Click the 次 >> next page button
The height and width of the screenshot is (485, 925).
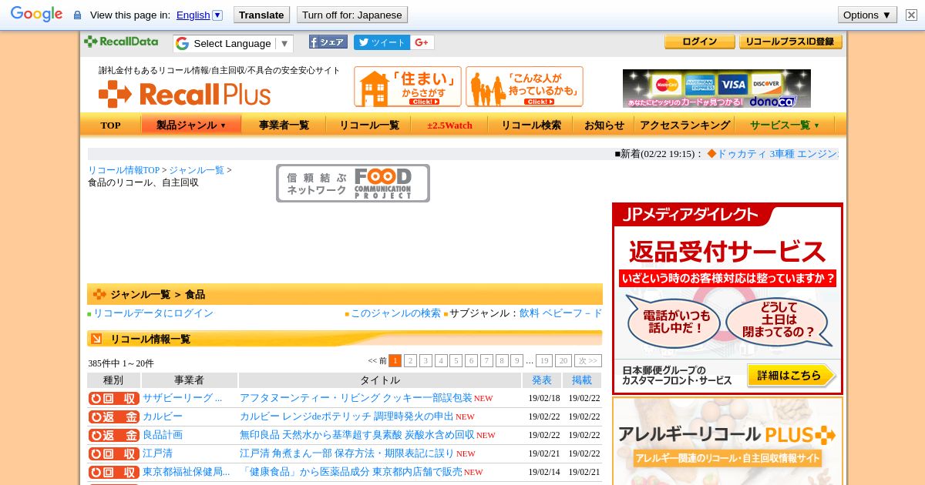(x=588, y=360)
